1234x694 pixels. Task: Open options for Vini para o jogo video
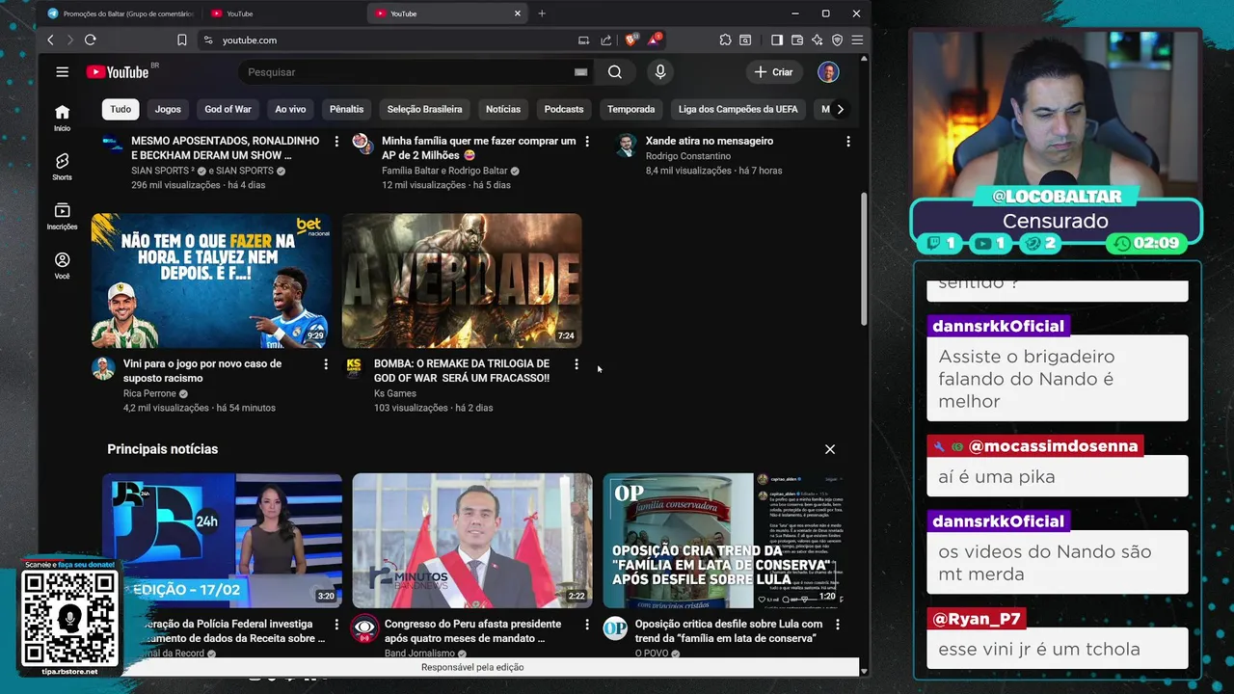click(326, 364)
